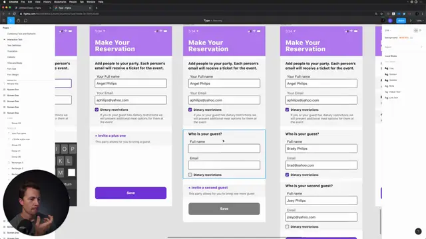Open a new Chrome tab with plus
The width and height of the screenshot is (426, 239).
(96, 8)
